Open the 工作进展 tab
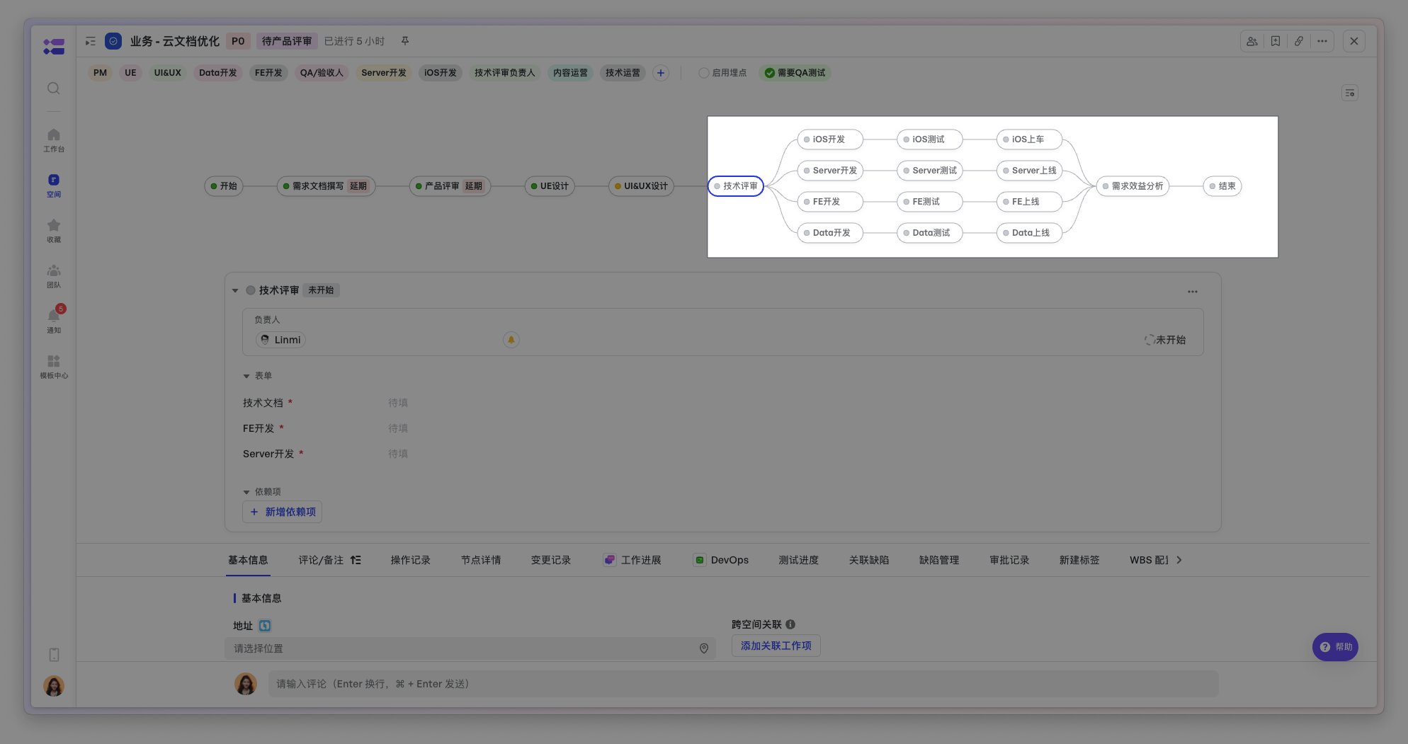 632,560
